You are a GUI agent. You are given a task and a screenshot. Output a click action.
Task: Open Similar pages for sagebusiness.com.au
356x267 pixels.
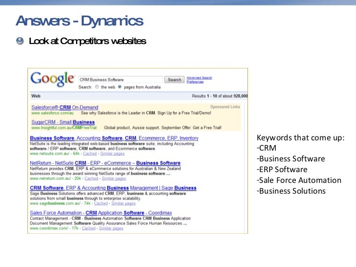point(123,203)
